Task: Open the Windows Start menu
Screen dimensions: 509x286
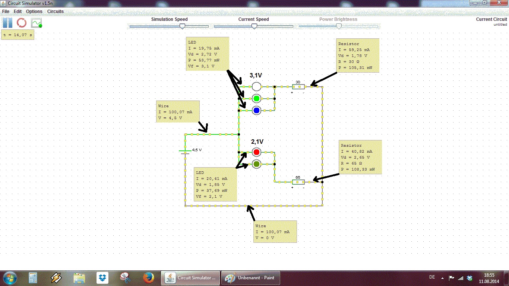Action: click(10, 278)
